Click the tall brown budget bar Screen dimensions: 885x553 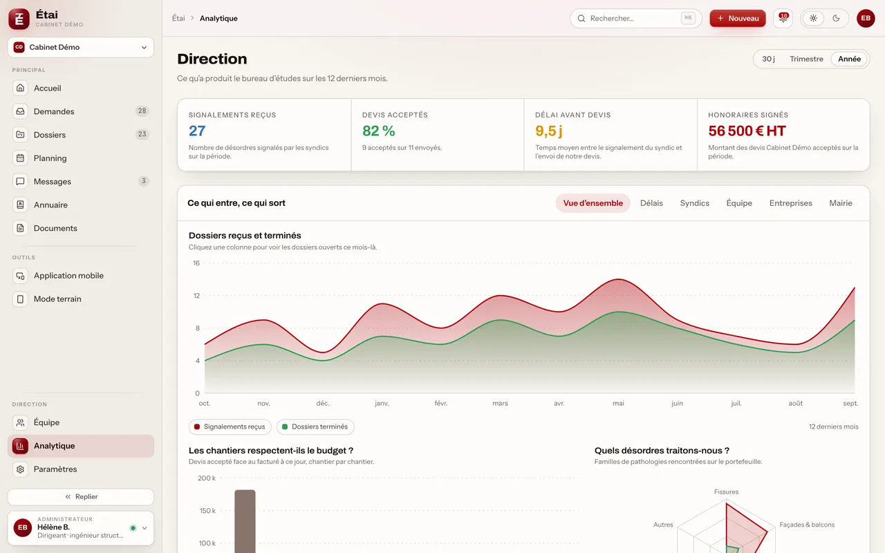point(245,521)
